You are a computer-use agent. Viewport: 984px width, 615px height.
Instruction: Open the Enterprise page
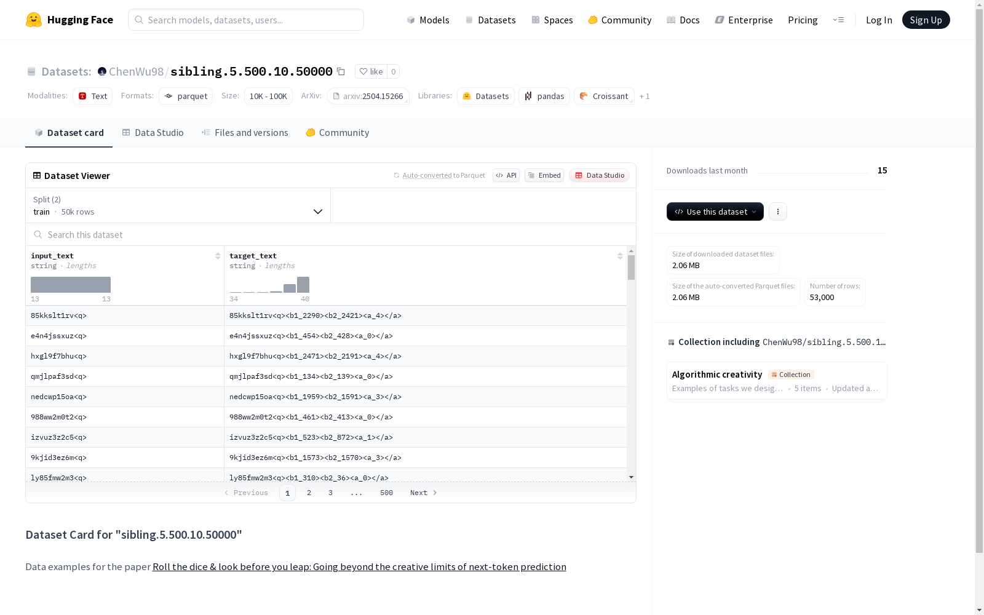tap(744, 20)
